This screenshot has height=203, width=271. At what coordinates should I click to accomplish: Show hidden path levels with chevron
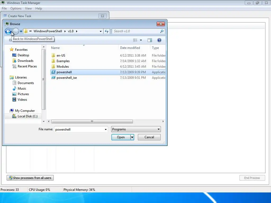click(30, 31)
